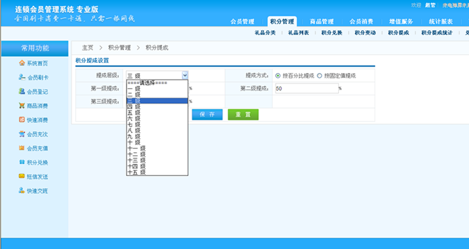Image resolution: width=469 pixels, height=249 pixels.
Task: Choose 五 级 from the open list
Action: 157,112
